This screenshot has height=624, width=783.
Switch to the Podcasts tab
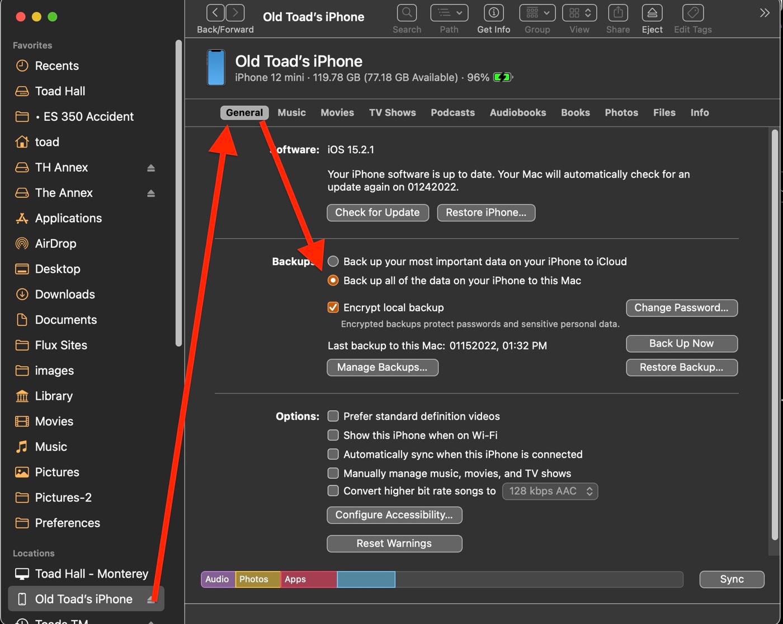[452, 112]
